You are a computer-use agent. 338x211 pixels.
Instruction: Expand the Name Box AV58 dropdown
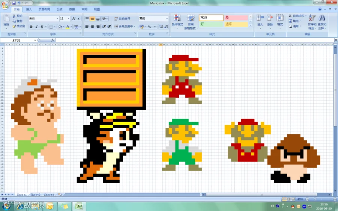35,40
